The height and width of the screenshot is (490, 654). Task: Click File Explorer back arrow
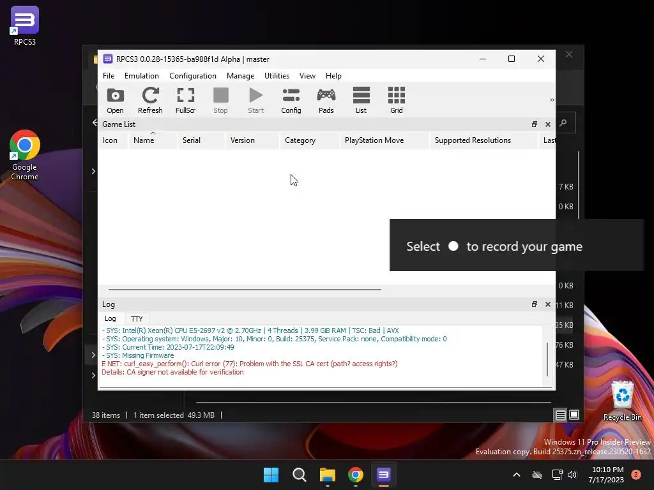[95, 122]
